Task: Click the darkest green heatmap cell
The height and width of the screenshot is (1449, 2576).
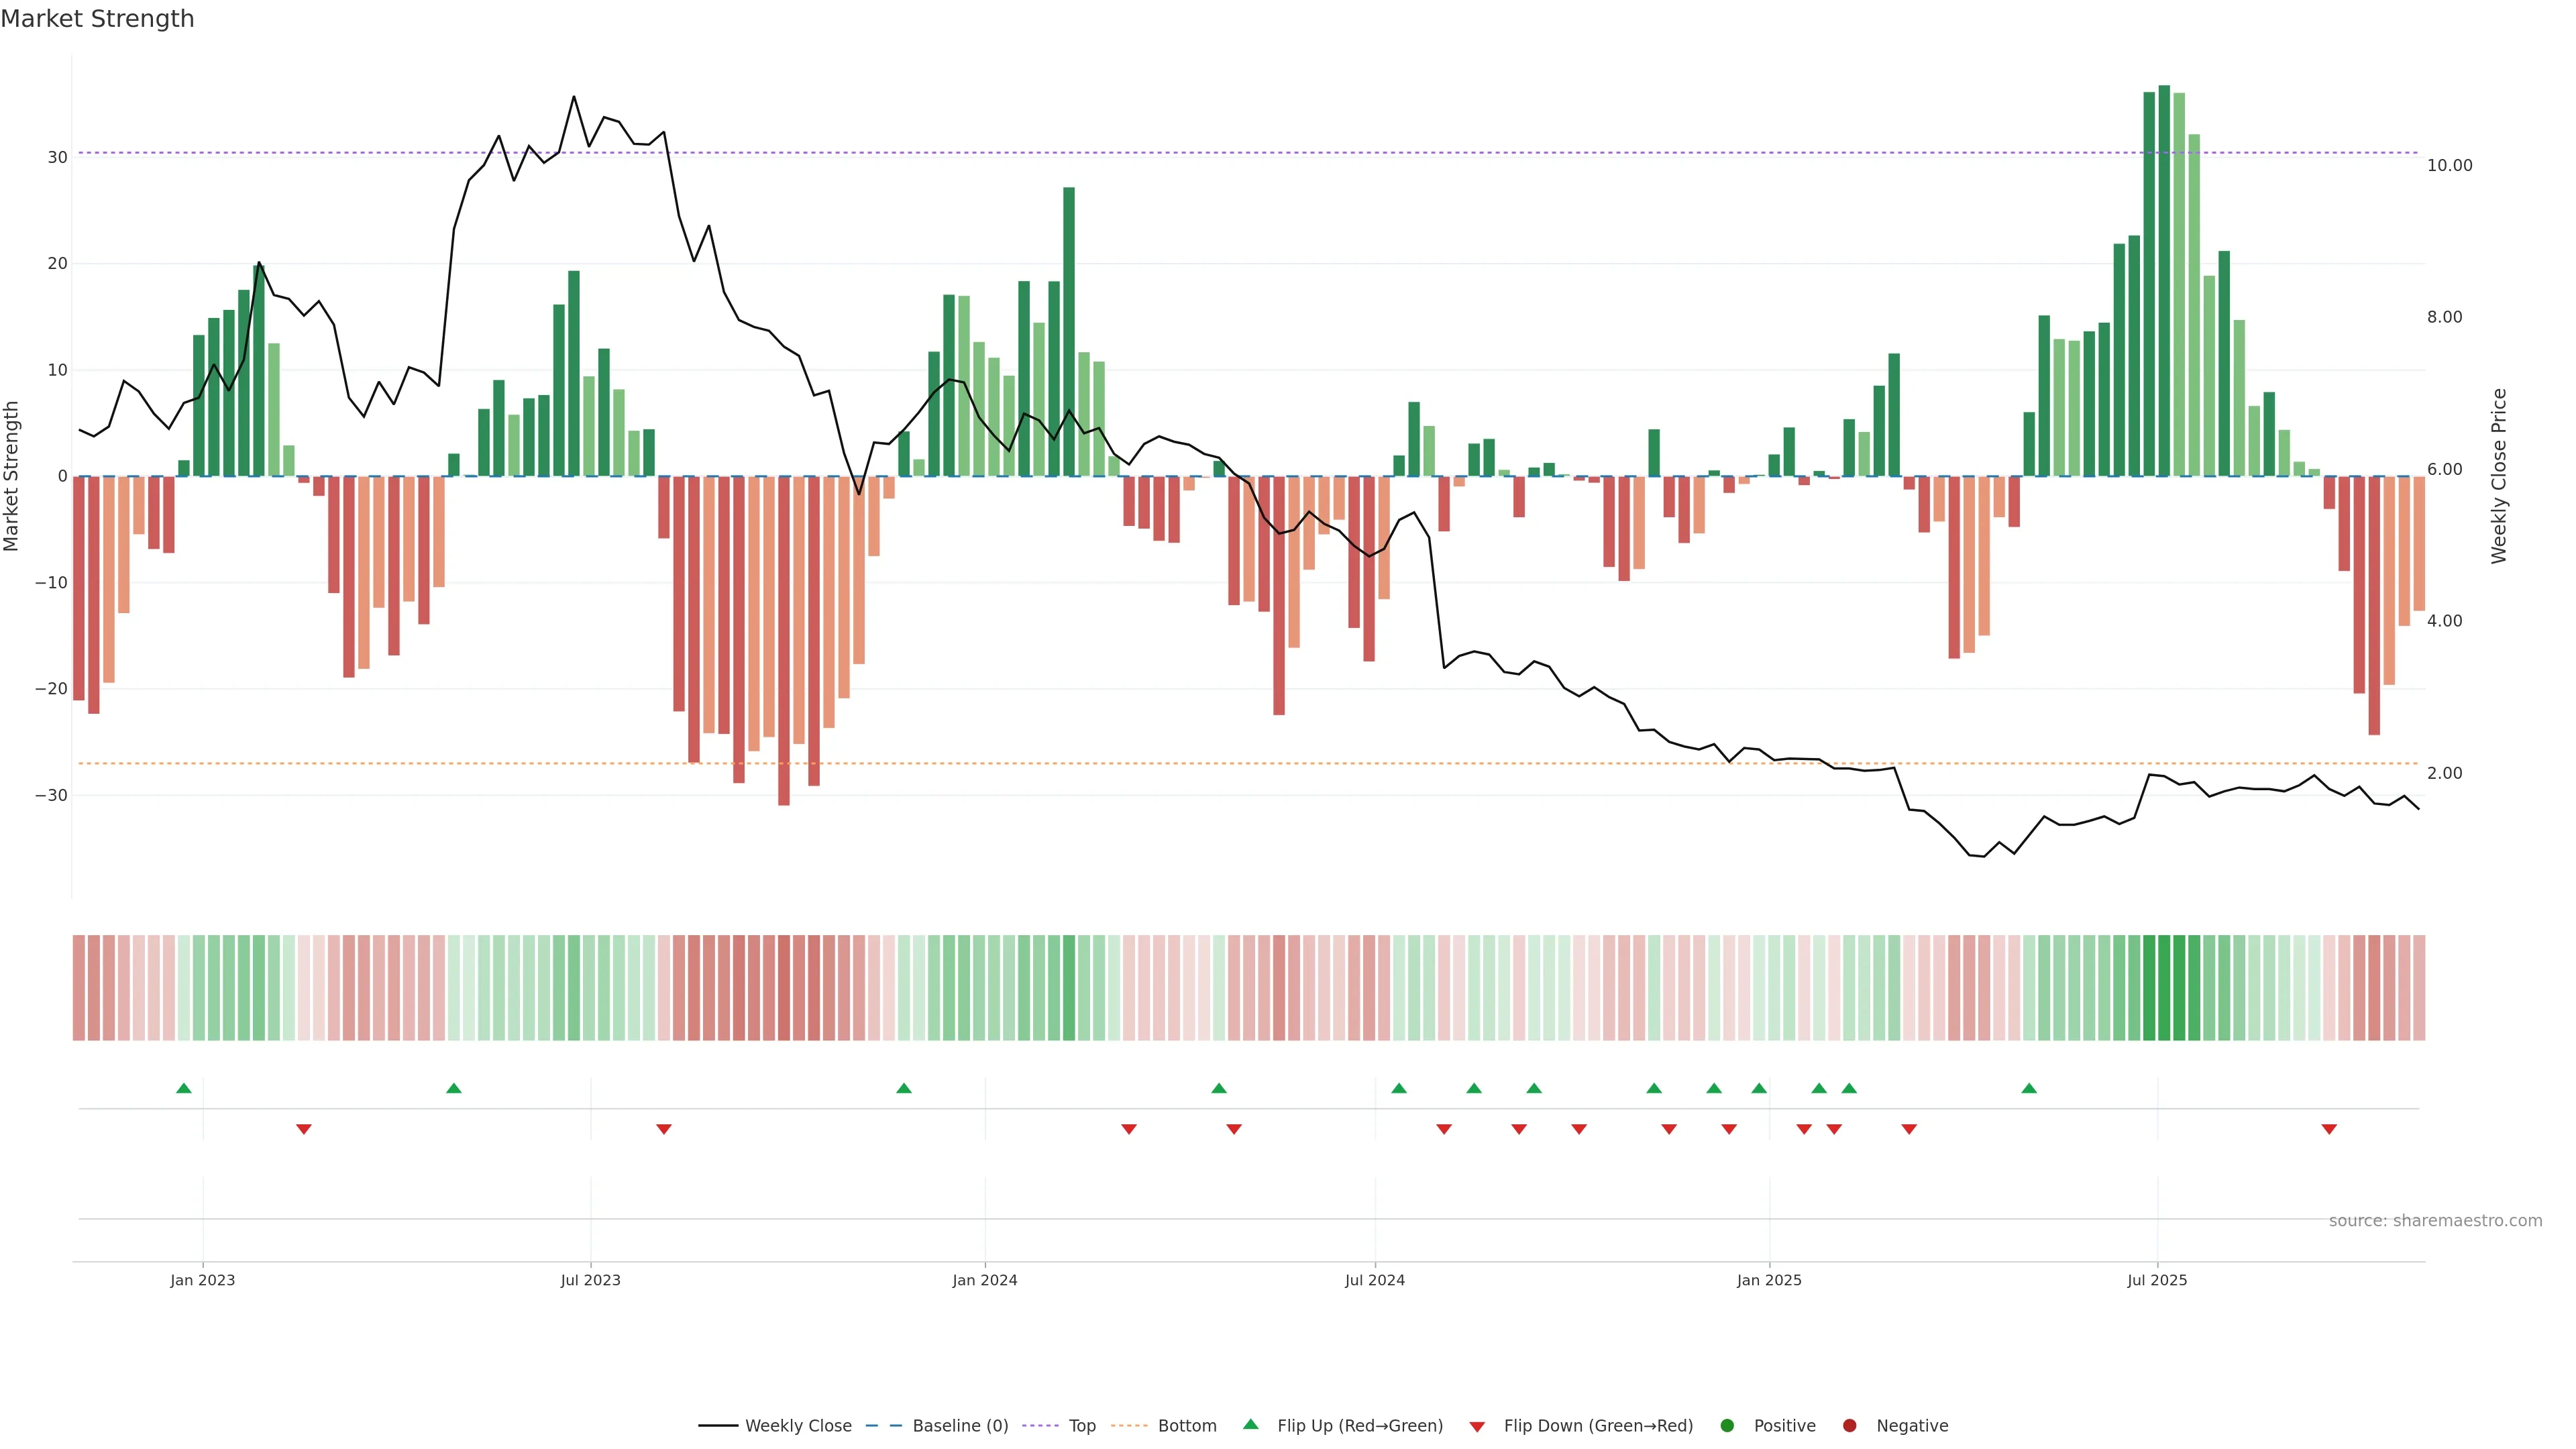Action: click(x=2164, y=988)
